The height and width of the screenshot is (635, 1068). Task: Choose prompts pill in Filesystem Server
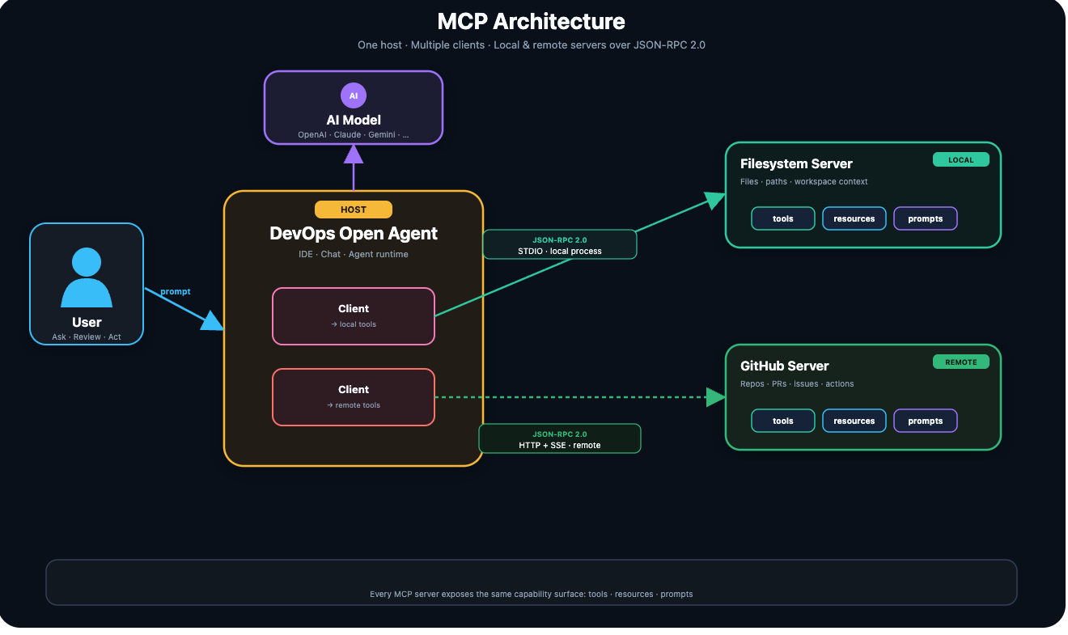coord(926,218)
